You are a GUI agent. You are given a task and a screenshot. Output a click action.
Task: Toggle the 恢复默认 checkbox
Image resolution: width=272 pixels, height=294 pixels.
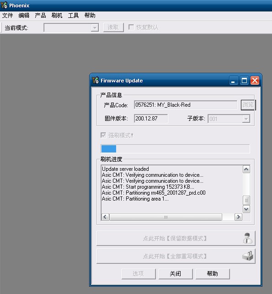pyautogui.click(x=131, y=27)
